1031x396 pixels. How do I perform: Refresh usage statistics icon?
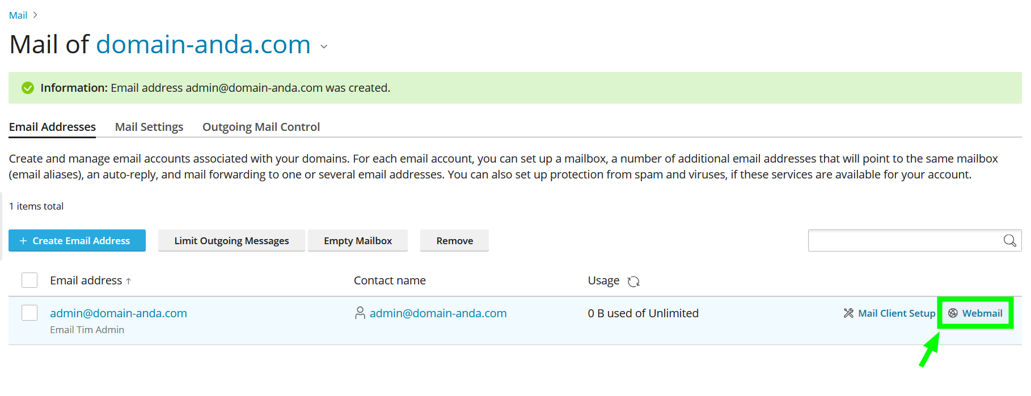pos(633,282)
